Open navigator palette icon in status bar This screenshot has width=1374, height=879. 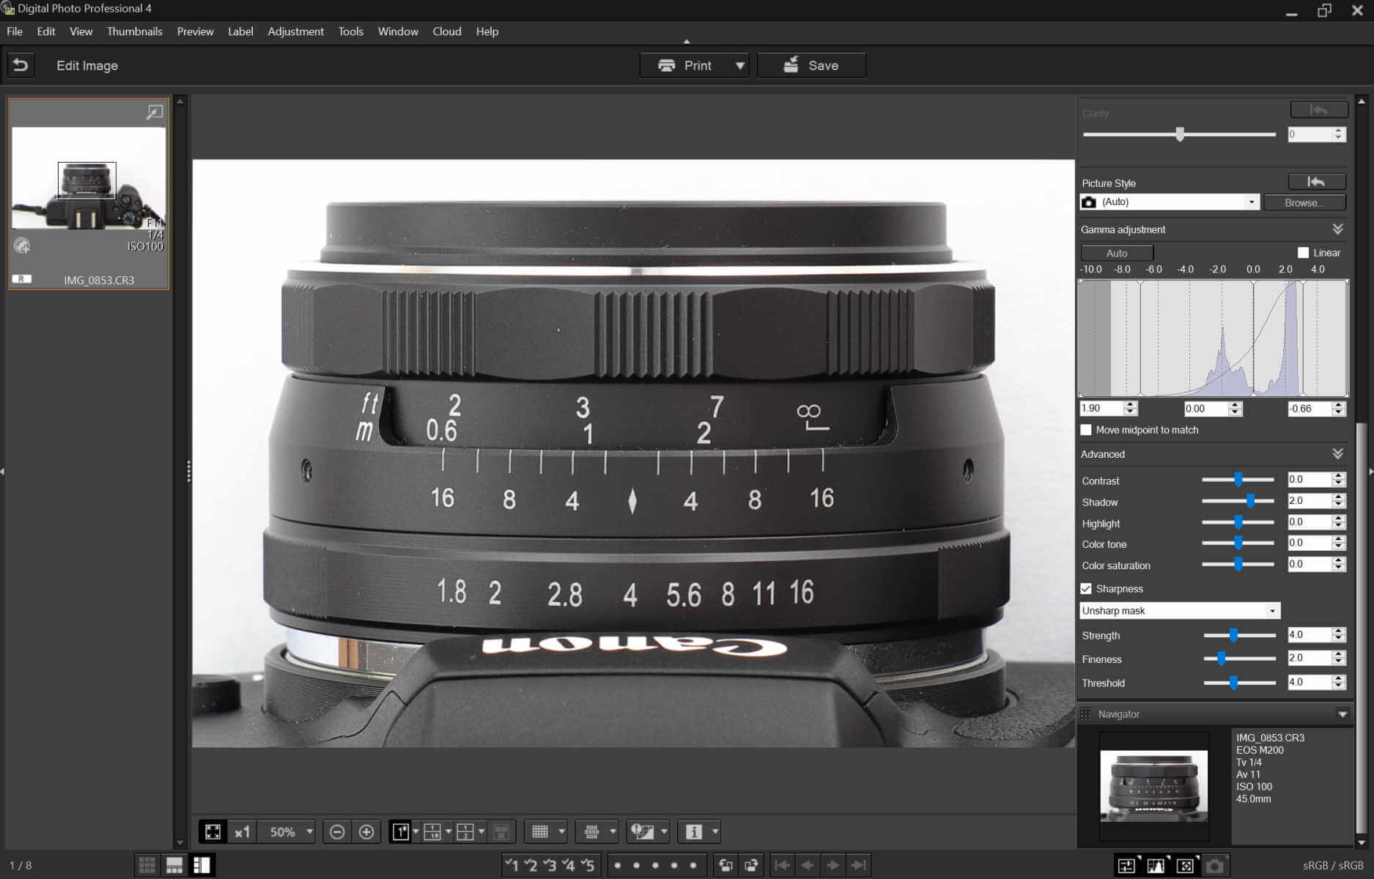pos(1186,866)
